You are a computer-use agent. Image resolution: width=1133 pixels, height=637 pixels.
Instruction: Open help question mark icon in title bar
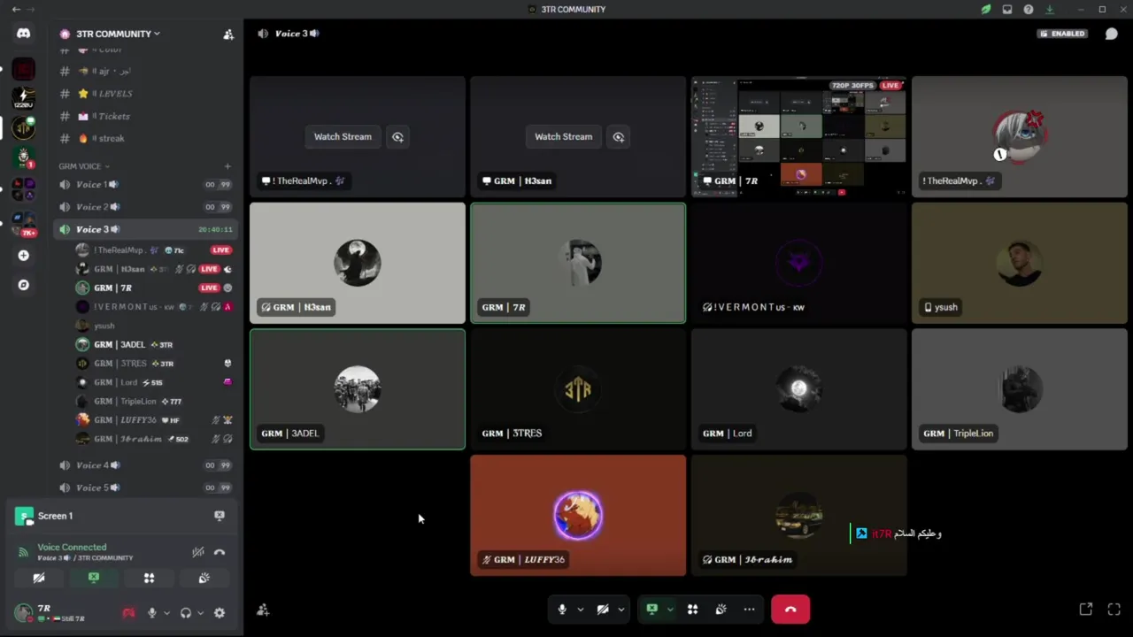coord(1029,9)
